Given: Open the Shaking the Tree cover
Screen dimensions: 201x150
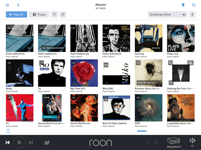Looking at the screenshot, I should (181, 73).
